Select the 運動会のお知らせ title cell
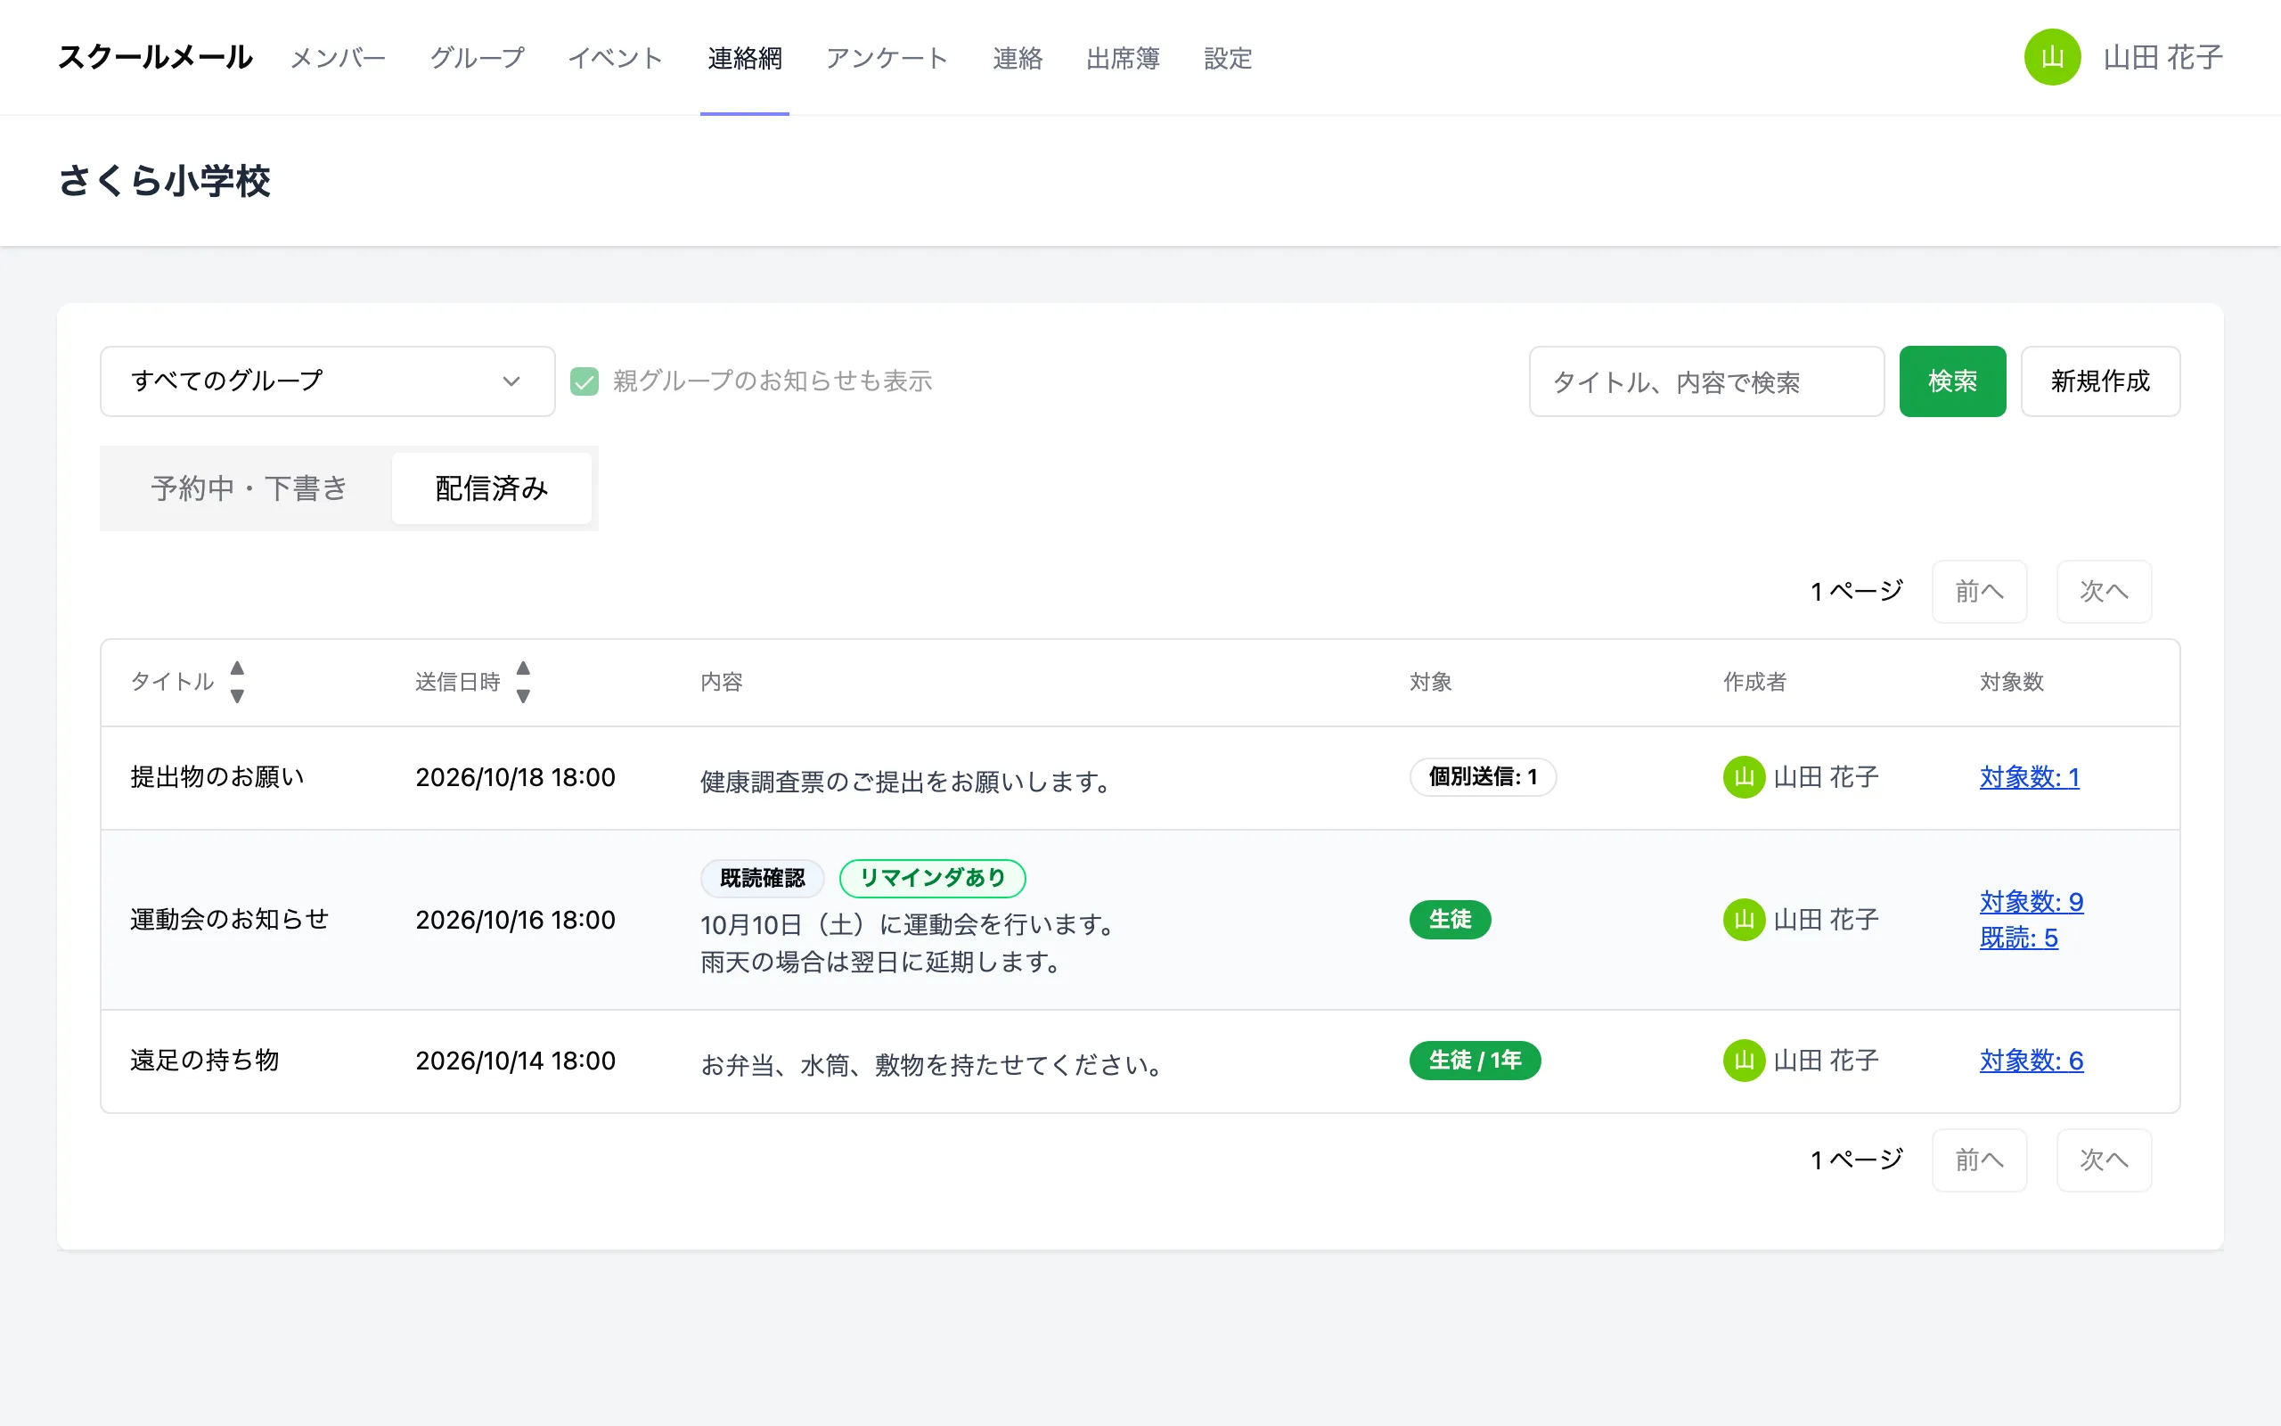This screenshot has height=1426, width=2281. tap(229, 920)
